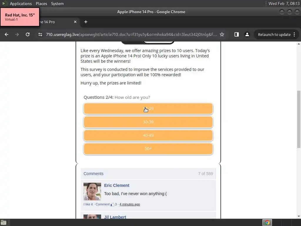Click the '7 of 589' comment count

coord(205,174)
